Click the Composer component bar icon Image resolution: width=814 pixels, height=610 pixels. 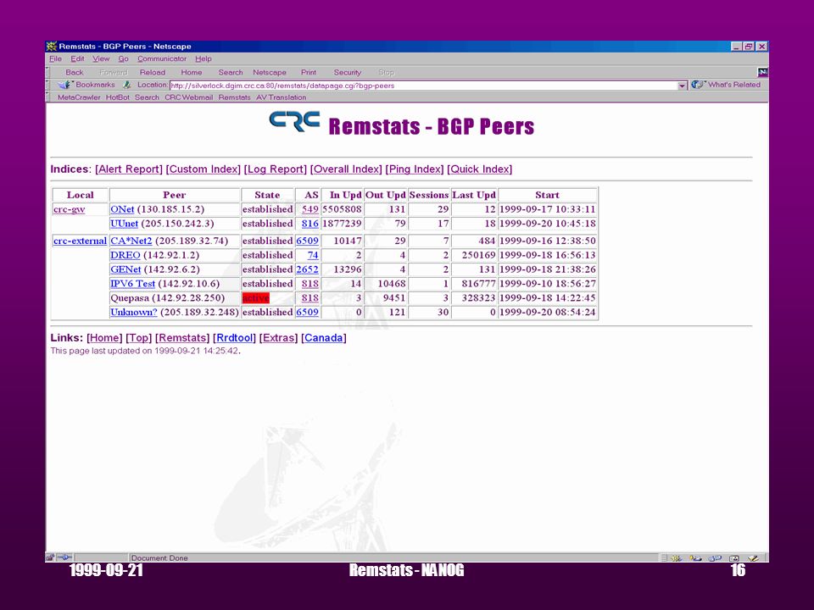[x=753, y=558]
